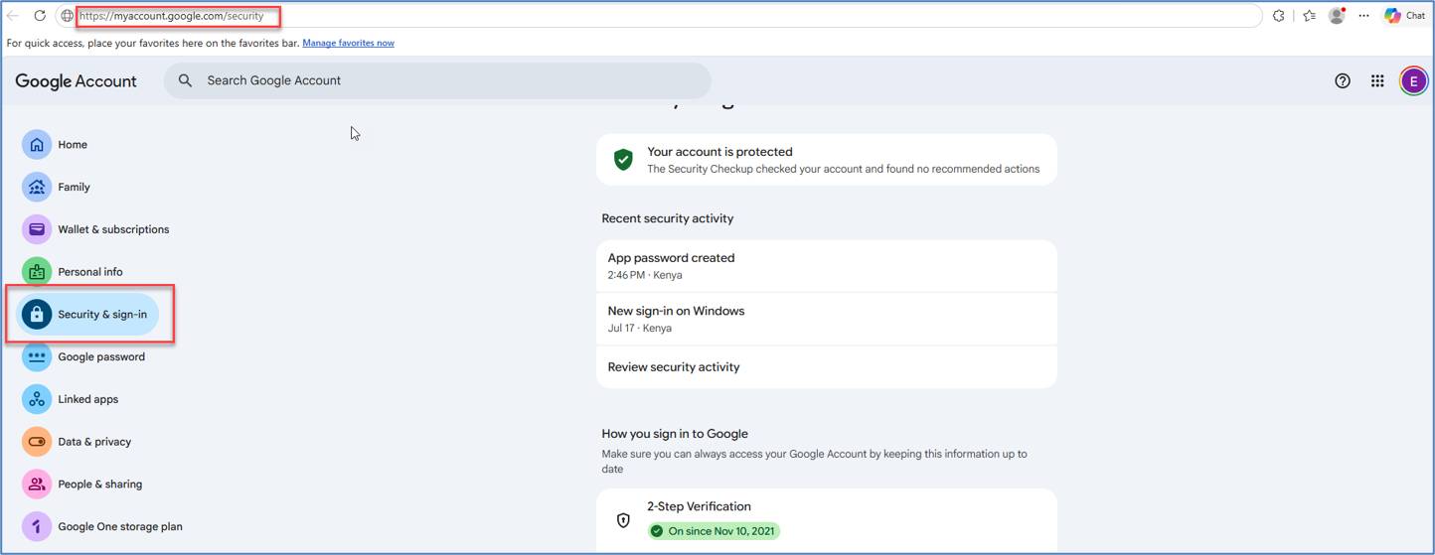Viewport: 1435px width, 555px height.
Task: Open Google password section label
Action: 101,356
